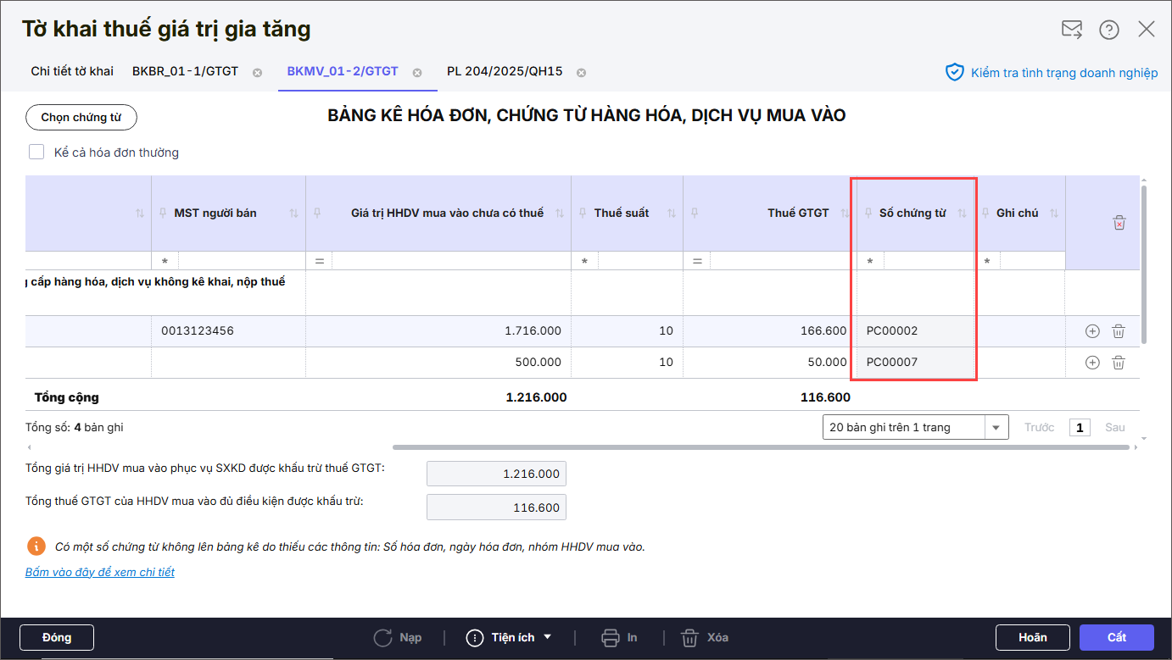Click the shield icon for enterprise status check
This screenshot has height=660, width=1172.
click(956, 72)
